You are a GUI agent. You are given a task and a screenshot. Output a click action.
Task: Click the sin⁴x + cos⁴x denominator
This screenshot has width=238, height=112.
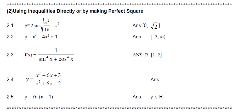click(x=56, y=59)
